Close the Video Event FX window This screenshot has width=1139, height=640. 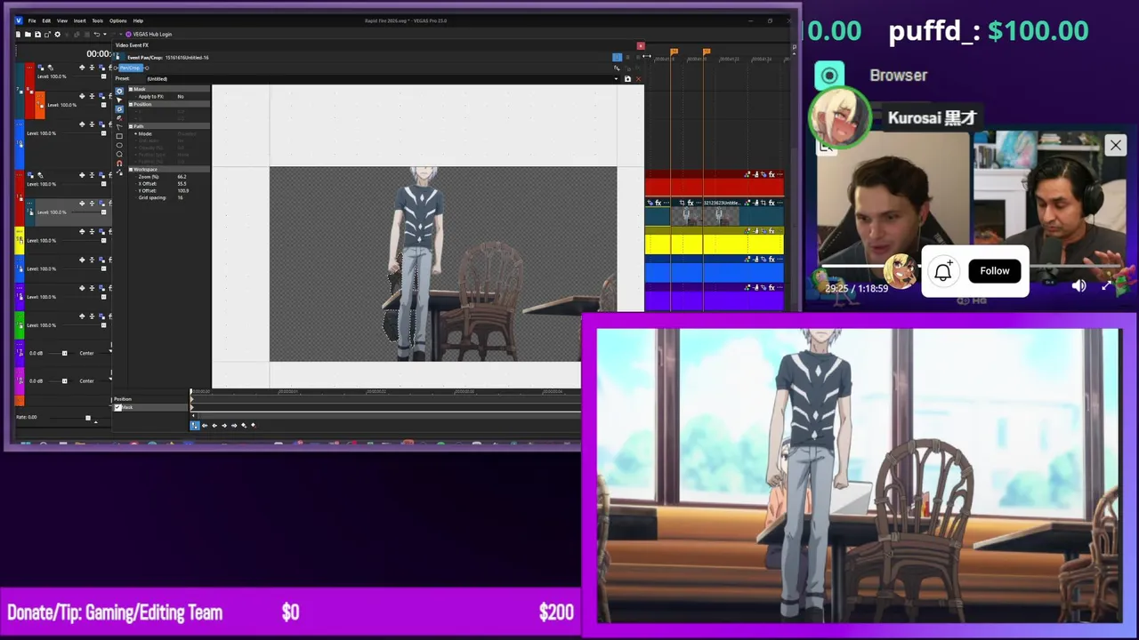tap(641, 46)
